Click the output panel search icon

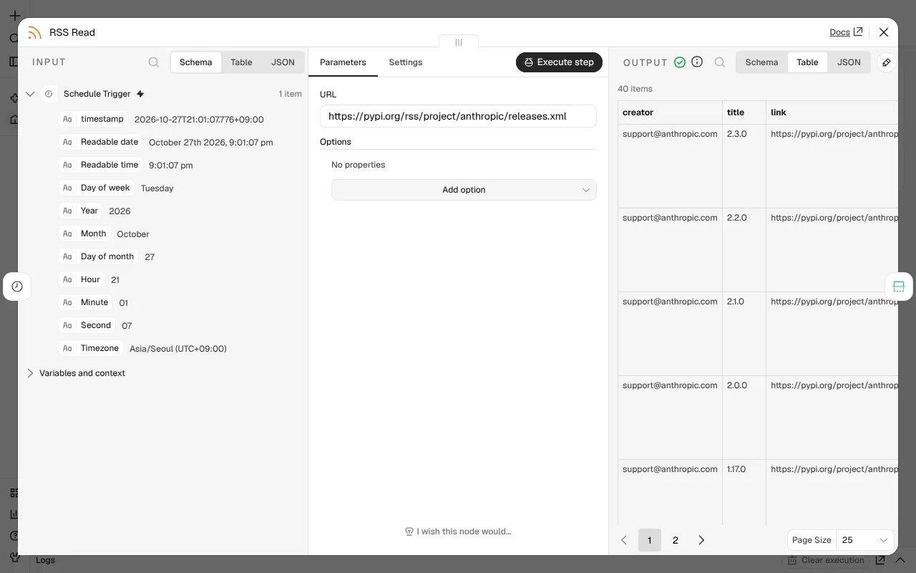coord(720,62)
